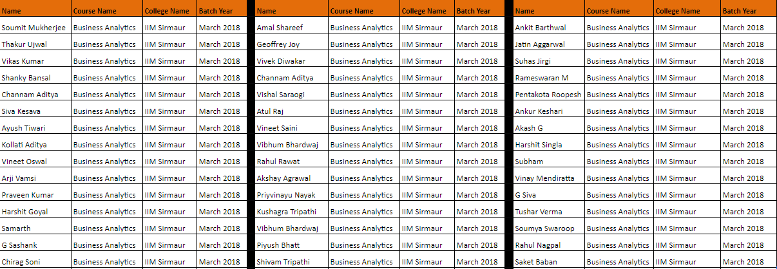
Task: Select the Name header above Ankit Barthwal
Action: point(549,11)
